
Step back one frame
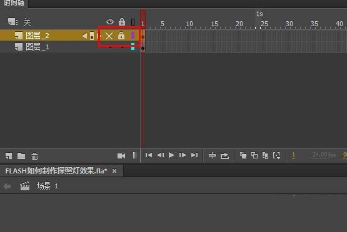click(x=161, y=155)
